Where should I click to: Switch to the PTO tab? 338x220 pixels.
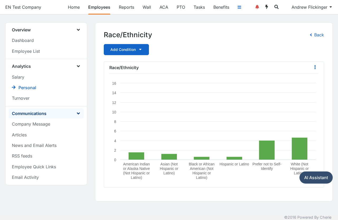point(181,7)
